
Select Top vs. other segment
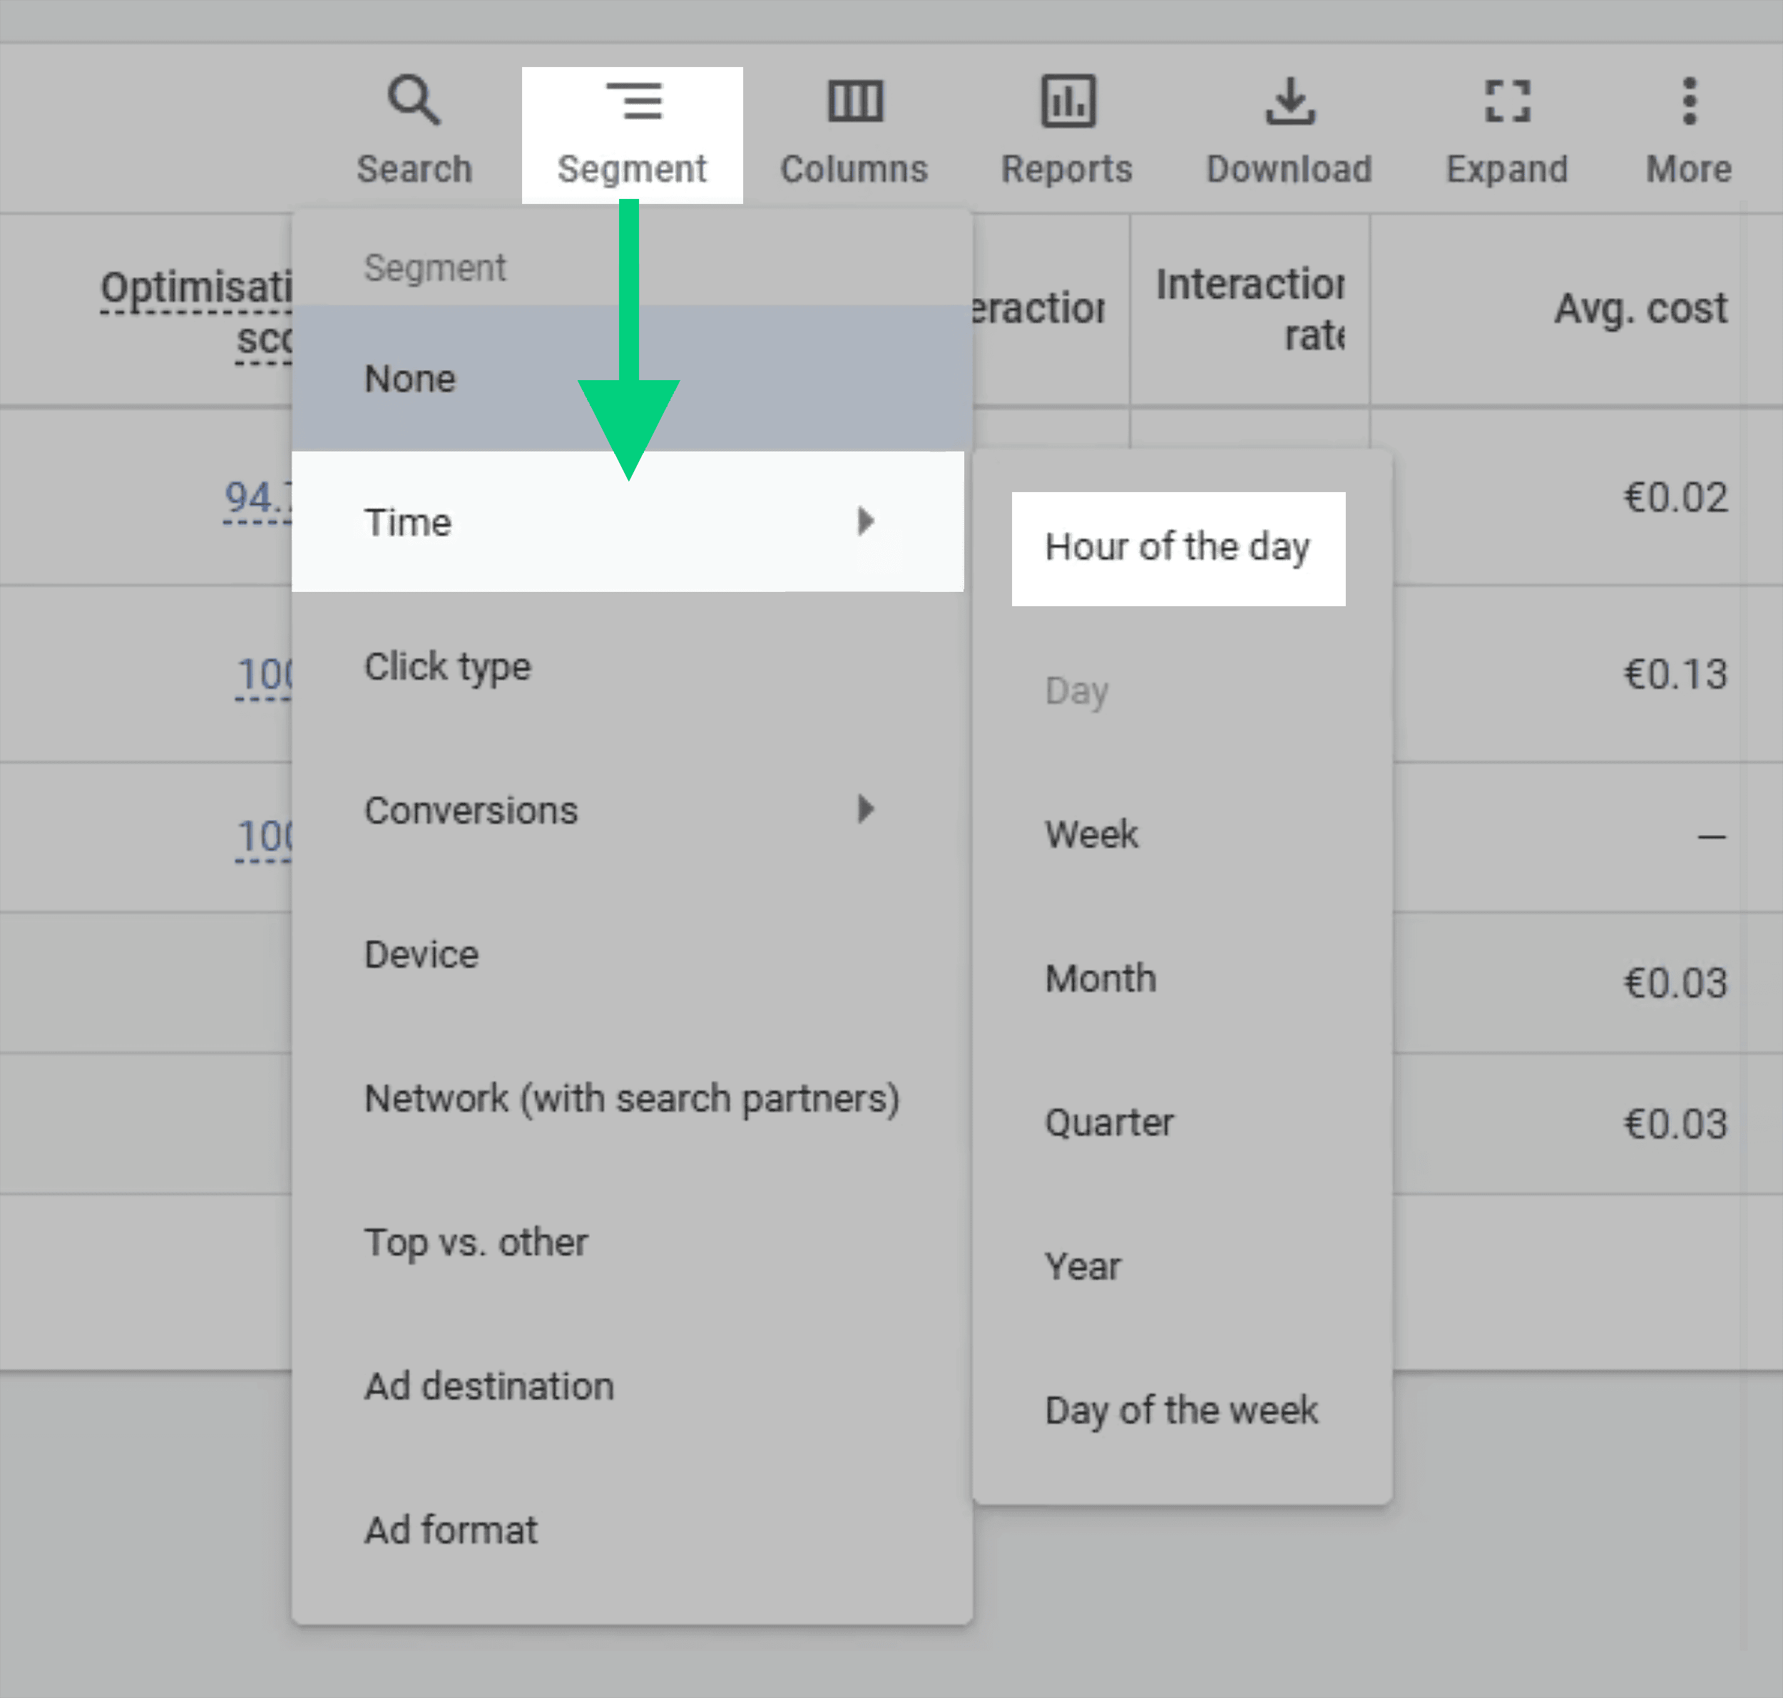[x=475, y=1242]
